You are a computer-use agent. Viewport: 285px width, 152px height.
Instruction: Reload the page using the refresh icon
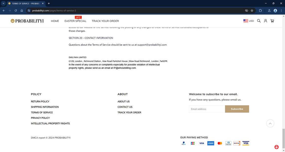(15, 11)
